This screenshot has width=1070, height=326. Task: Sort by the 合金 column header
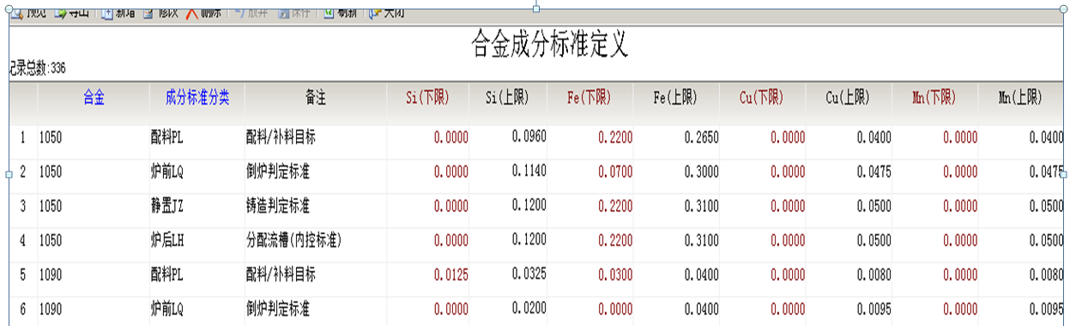(94, 98)
